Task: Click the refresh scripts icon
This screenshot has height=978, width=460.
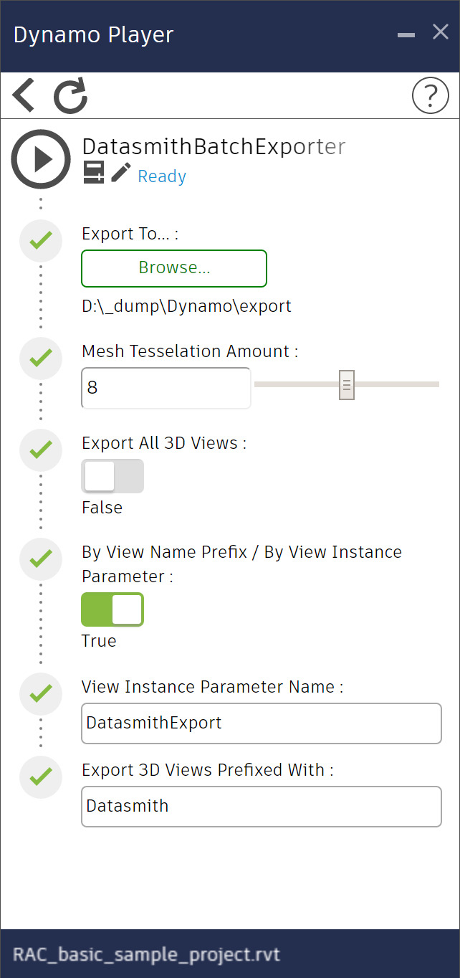Action: point(70,96)
